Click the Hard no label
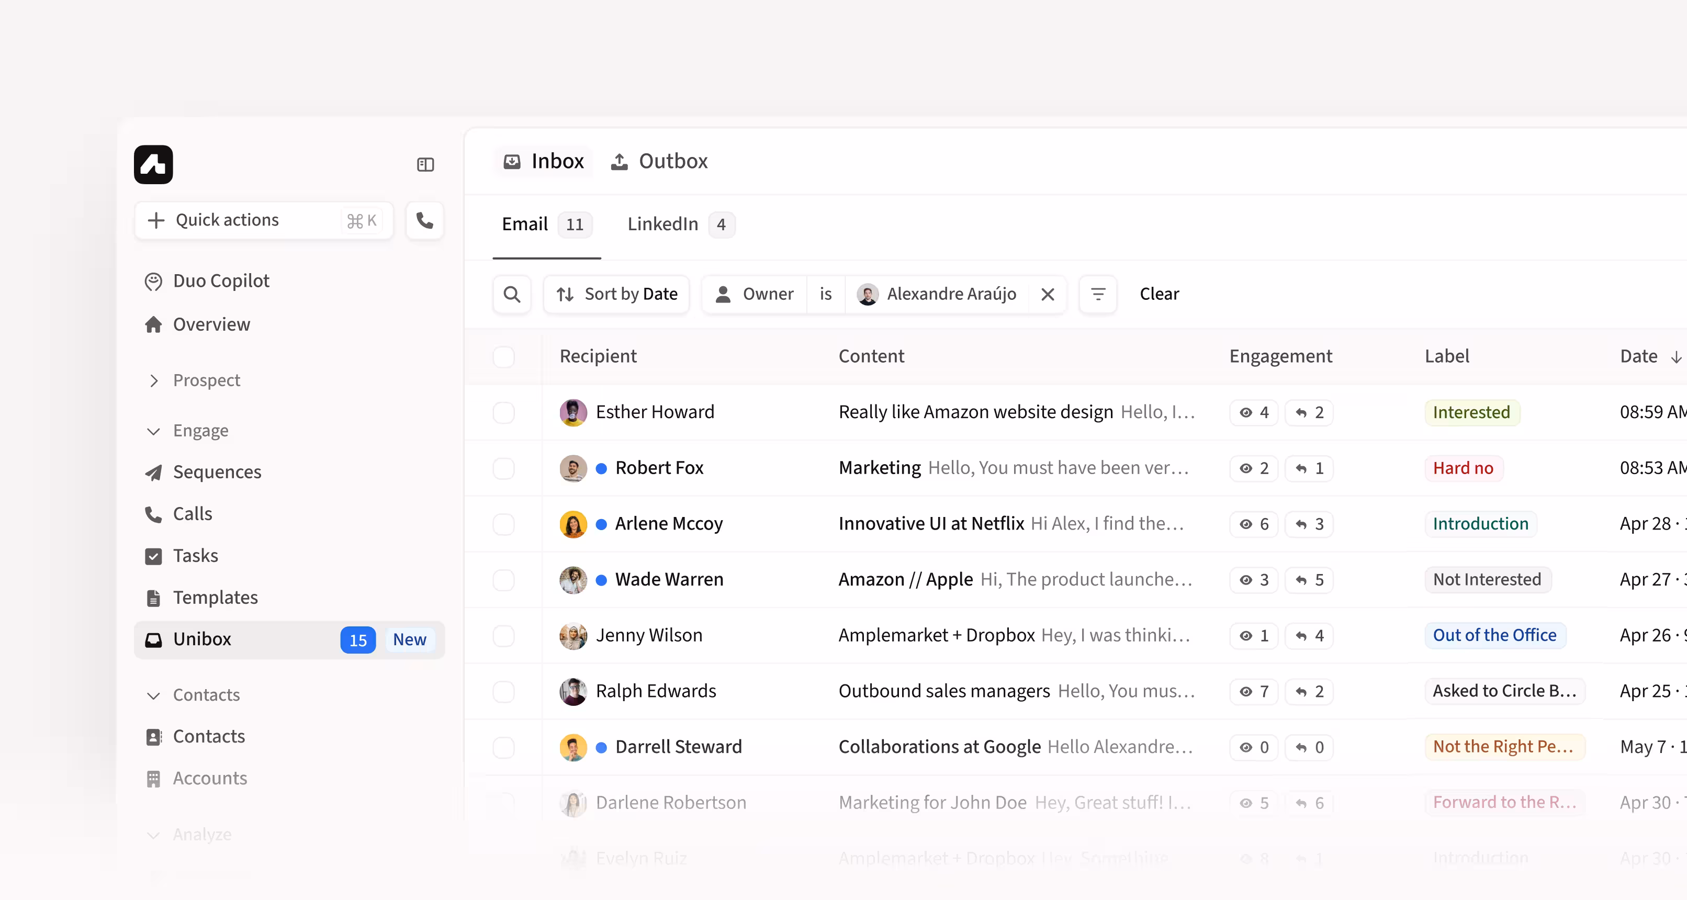 [1463, 468]
